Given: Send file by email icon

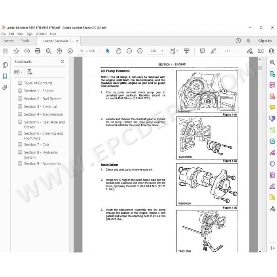Looking at the screenshot, I should [260, 51].
